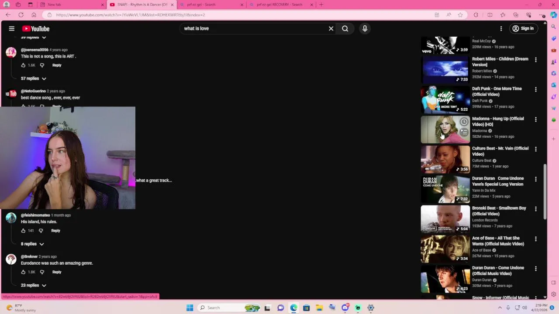Open a new browser tab with plus
The width and height of the screenshot is (559, 314).
pyautogui.click(x=321, y=5)
